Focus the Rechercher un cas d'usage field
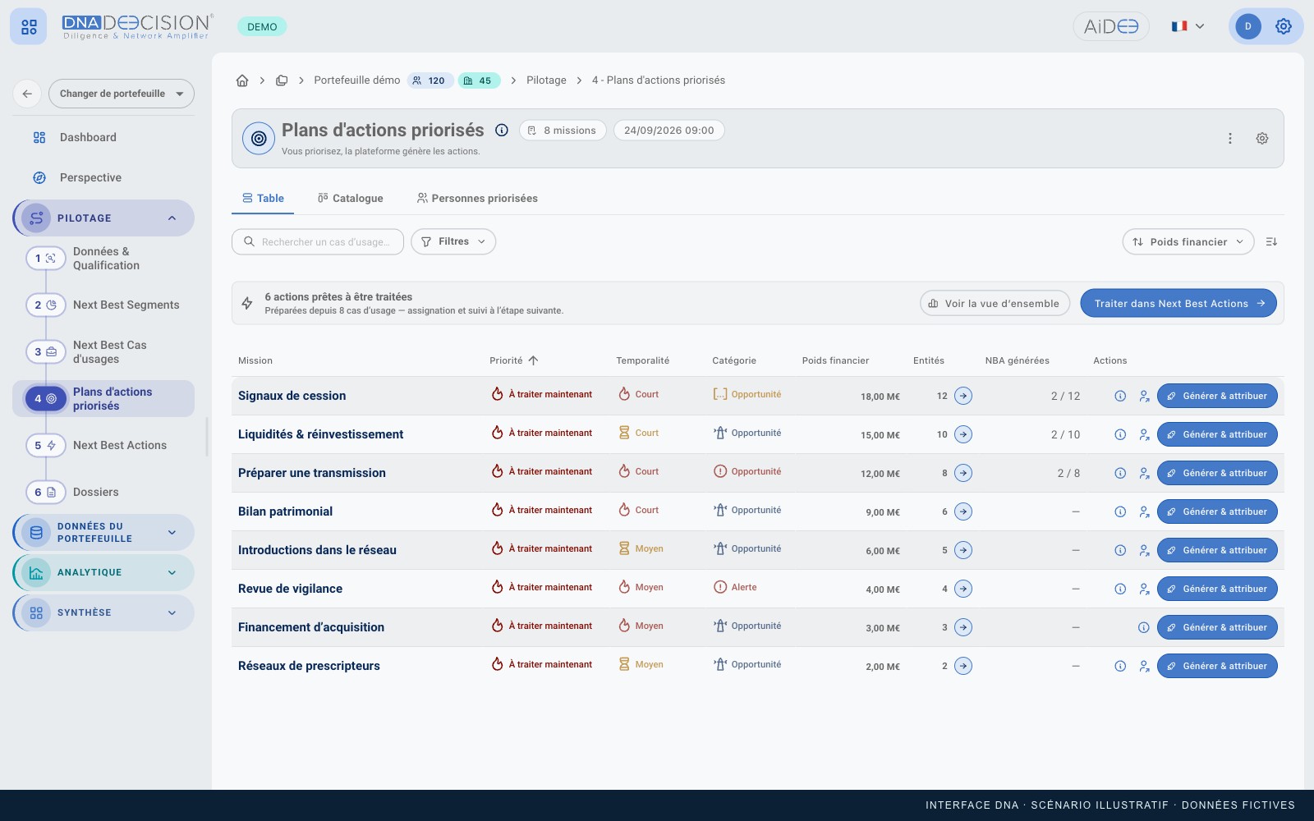 [318, 241]
